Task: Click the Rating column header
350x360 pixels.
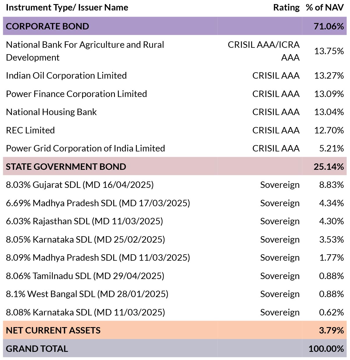Action: pyautogui.click(x=286, y=8)
